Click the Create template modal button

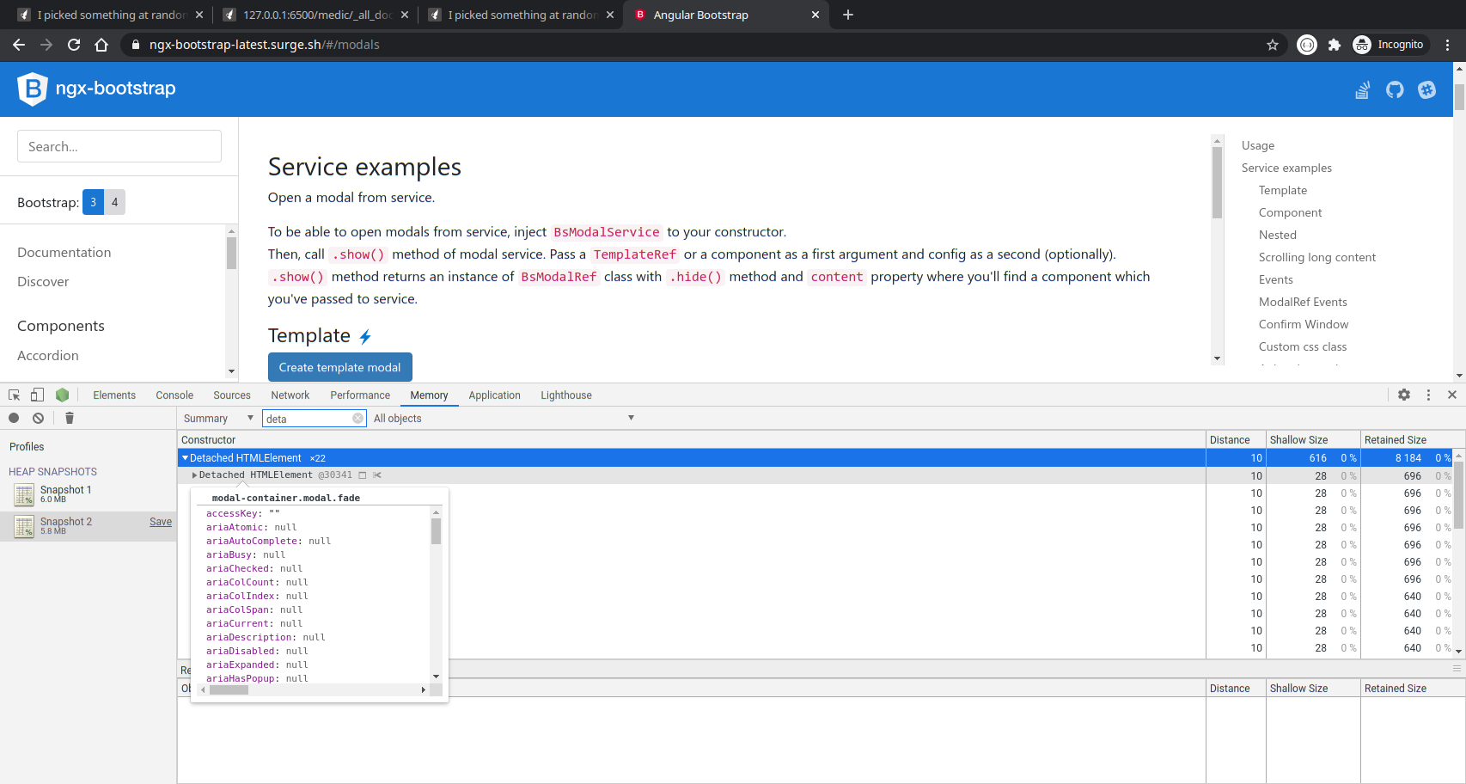click(x=339, y=367)
